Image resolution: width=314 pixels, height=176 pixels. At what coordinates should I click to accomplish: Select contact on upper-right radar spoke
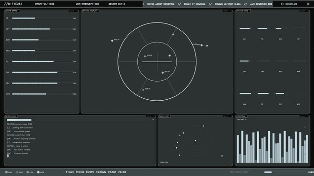click(173, 34)
